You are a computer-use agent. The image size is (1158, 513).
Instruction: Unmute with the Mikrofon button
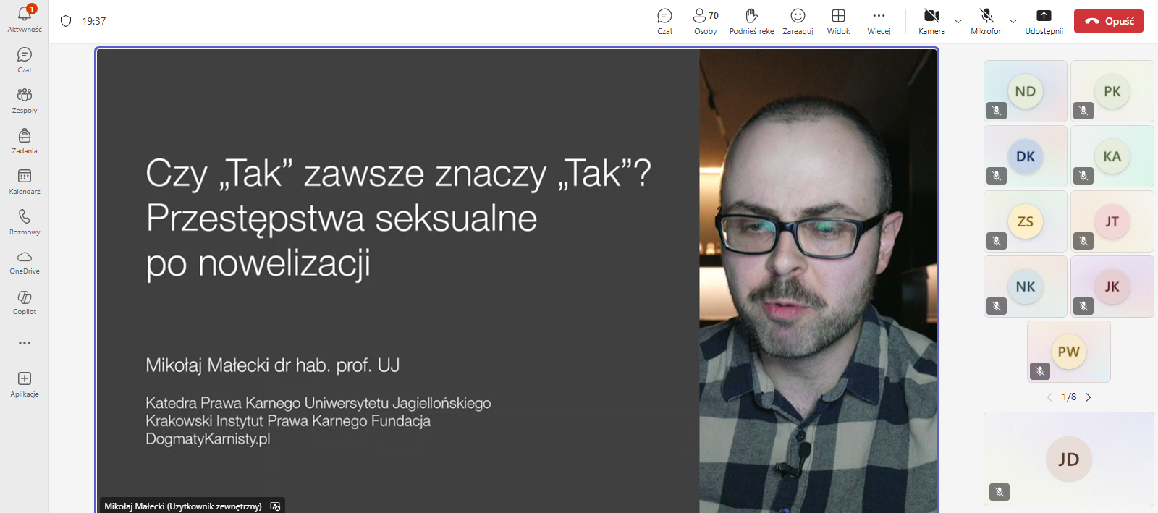click(986, 21)
